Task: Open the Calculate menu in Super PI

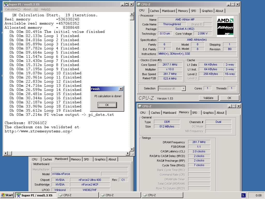Action: pos(12,9)
